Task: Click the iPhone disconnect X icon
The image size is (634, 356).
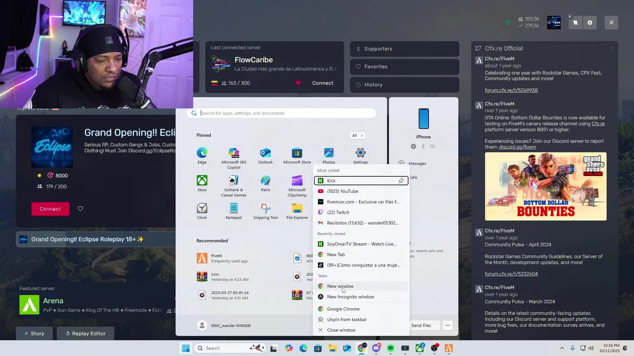Action: coord(414,146)
